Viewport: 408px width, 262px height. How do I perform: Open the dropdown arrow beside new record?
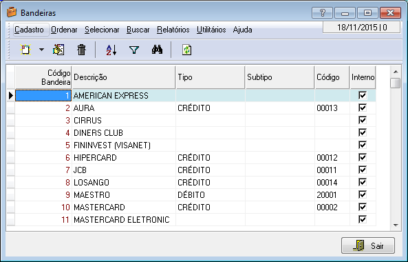pyautogui.click(x=41, y=50)
